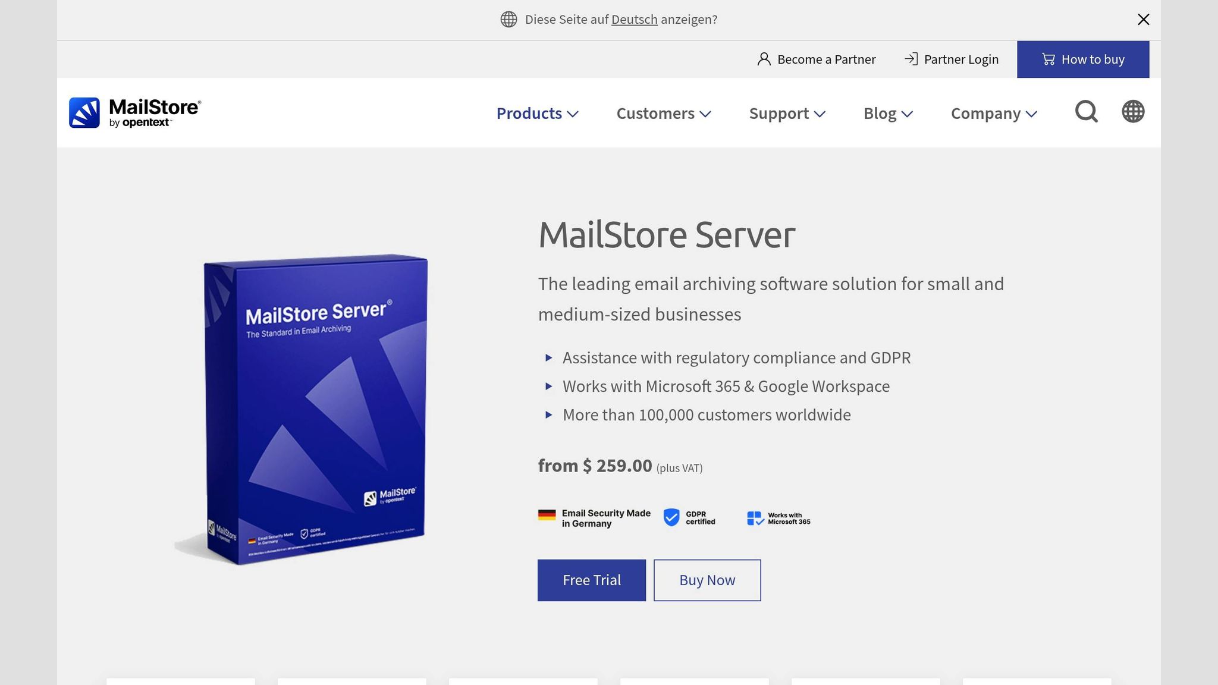
Task: Click the person icon beside Become a Partner
Action: [x=764, y=59]
